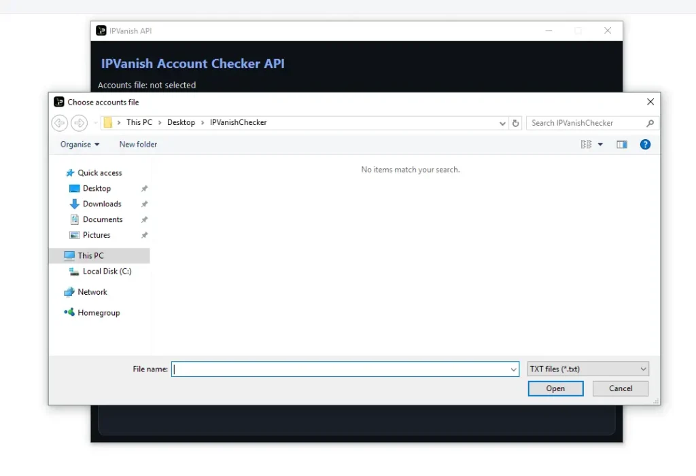Screen dimensions: 696x476
Task: Unpin Documents from Quick access
Action: 143,219
